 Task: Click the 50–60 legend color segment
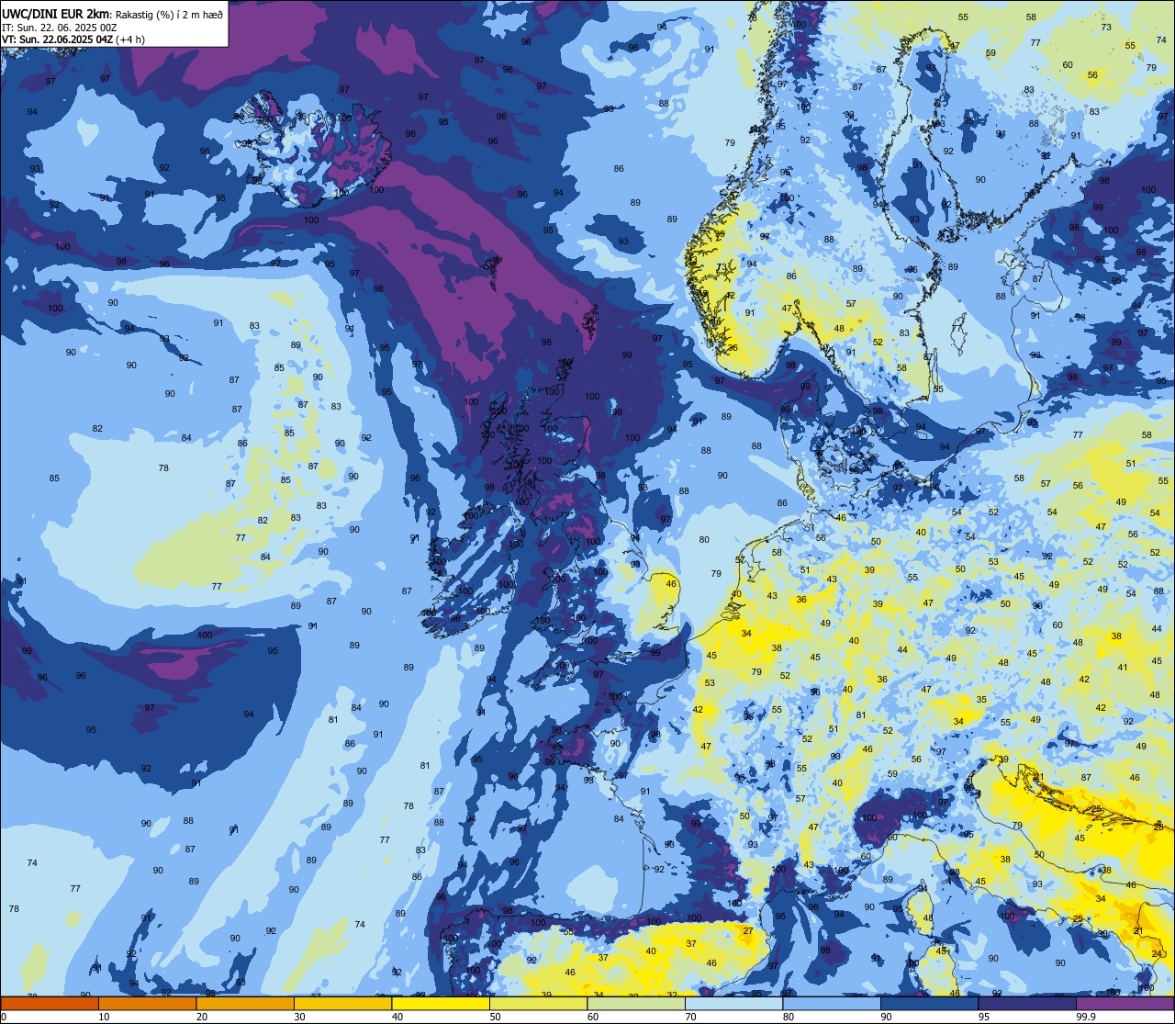coord(538,1003)
